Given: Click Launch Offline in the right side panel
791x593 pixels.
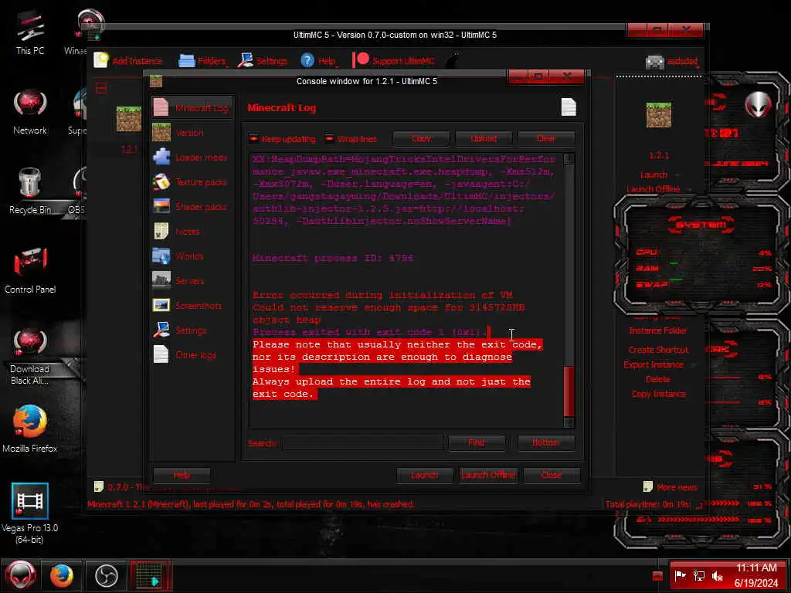Looking at the screenshot, I should pos(653,189).
